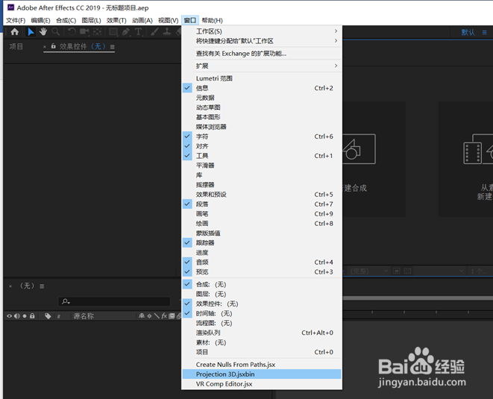This screenshot has height=399, width=493.
Task: Click the After Effects app icon in title bar
Action: pos(10,7)
